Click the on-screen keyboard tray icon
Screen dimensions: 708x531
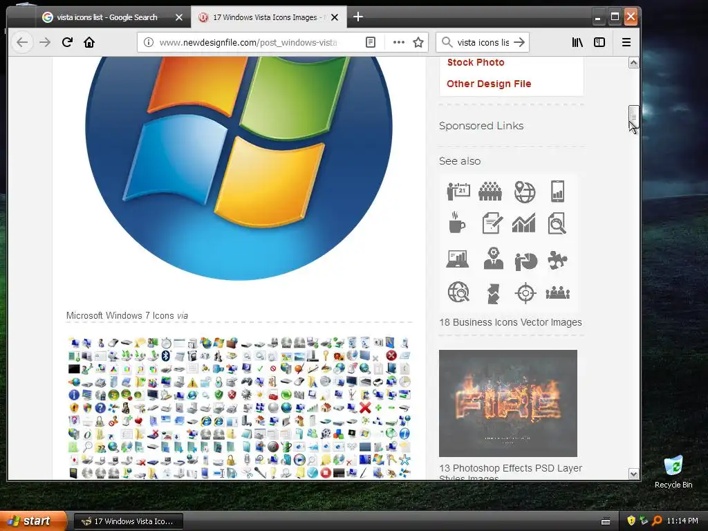tap(606, 521)
